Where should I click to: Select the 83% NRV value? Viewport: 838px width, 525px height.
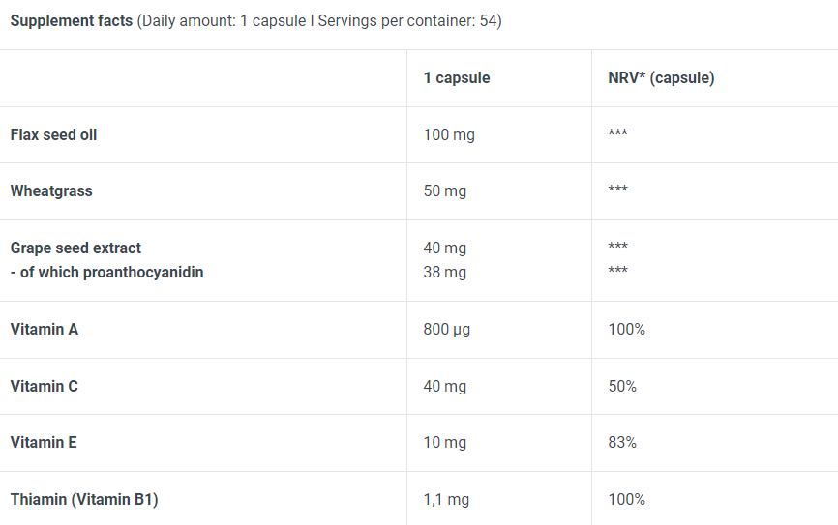coord(622,442)
